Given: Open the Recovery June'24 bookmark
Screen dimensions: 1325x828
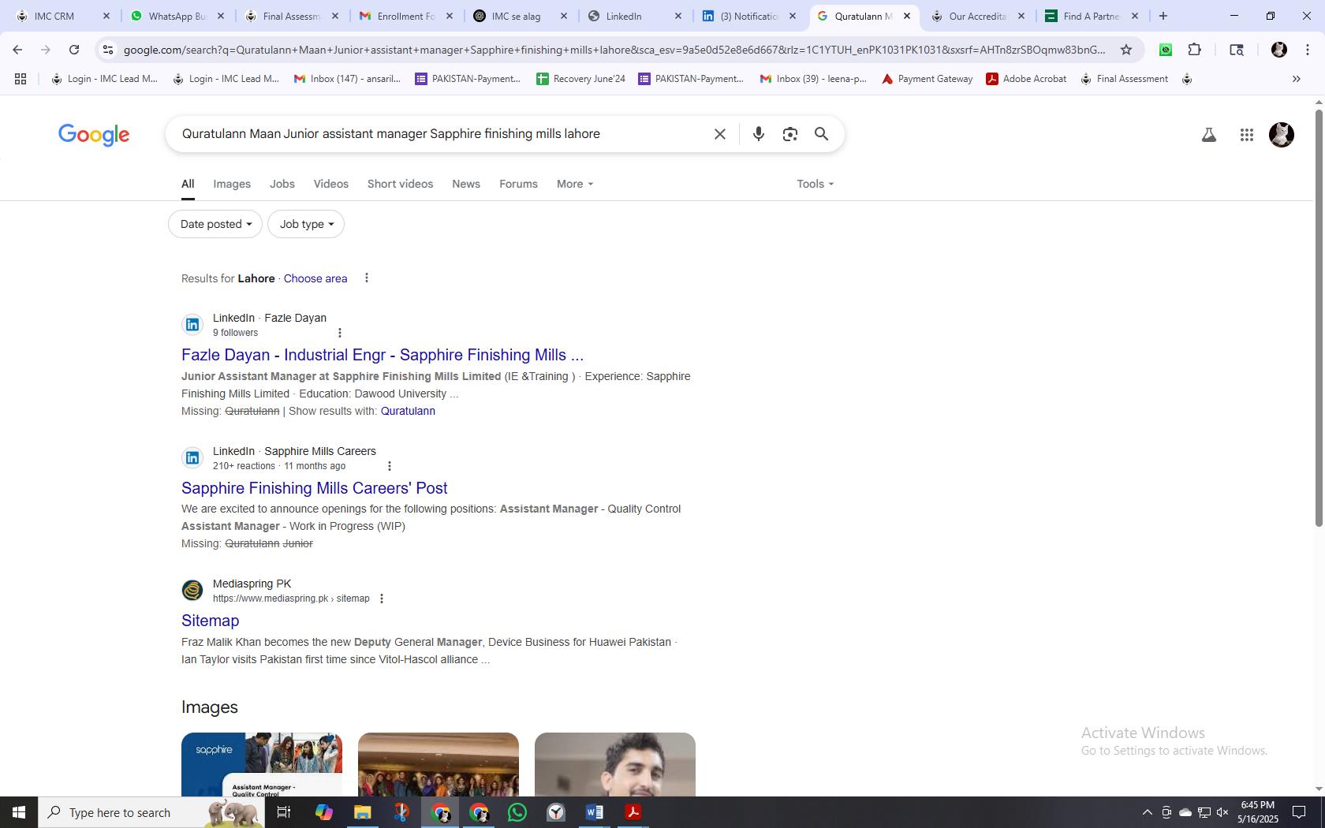Looking at the screenshot, I should tap(580, 79).
